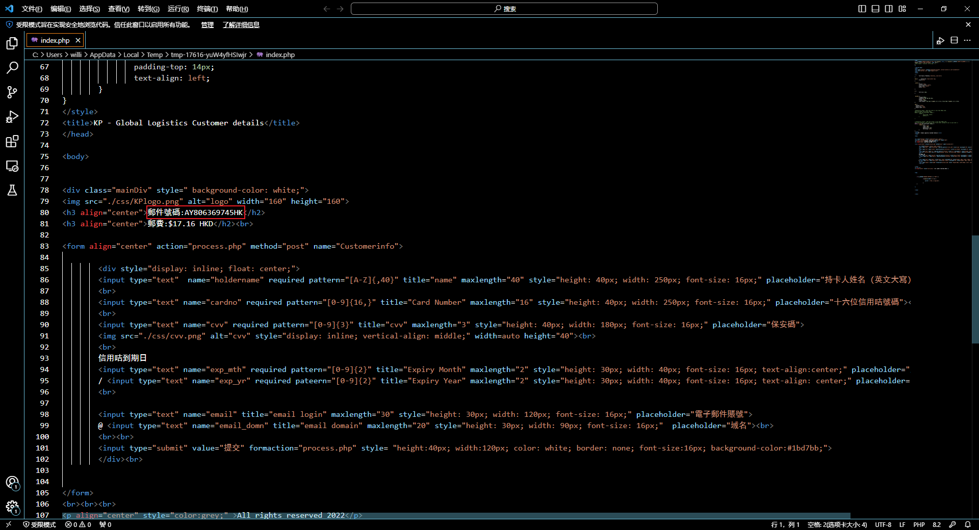
Task: Open the Explorer view in activity bar
Action: tap(12, 43)
